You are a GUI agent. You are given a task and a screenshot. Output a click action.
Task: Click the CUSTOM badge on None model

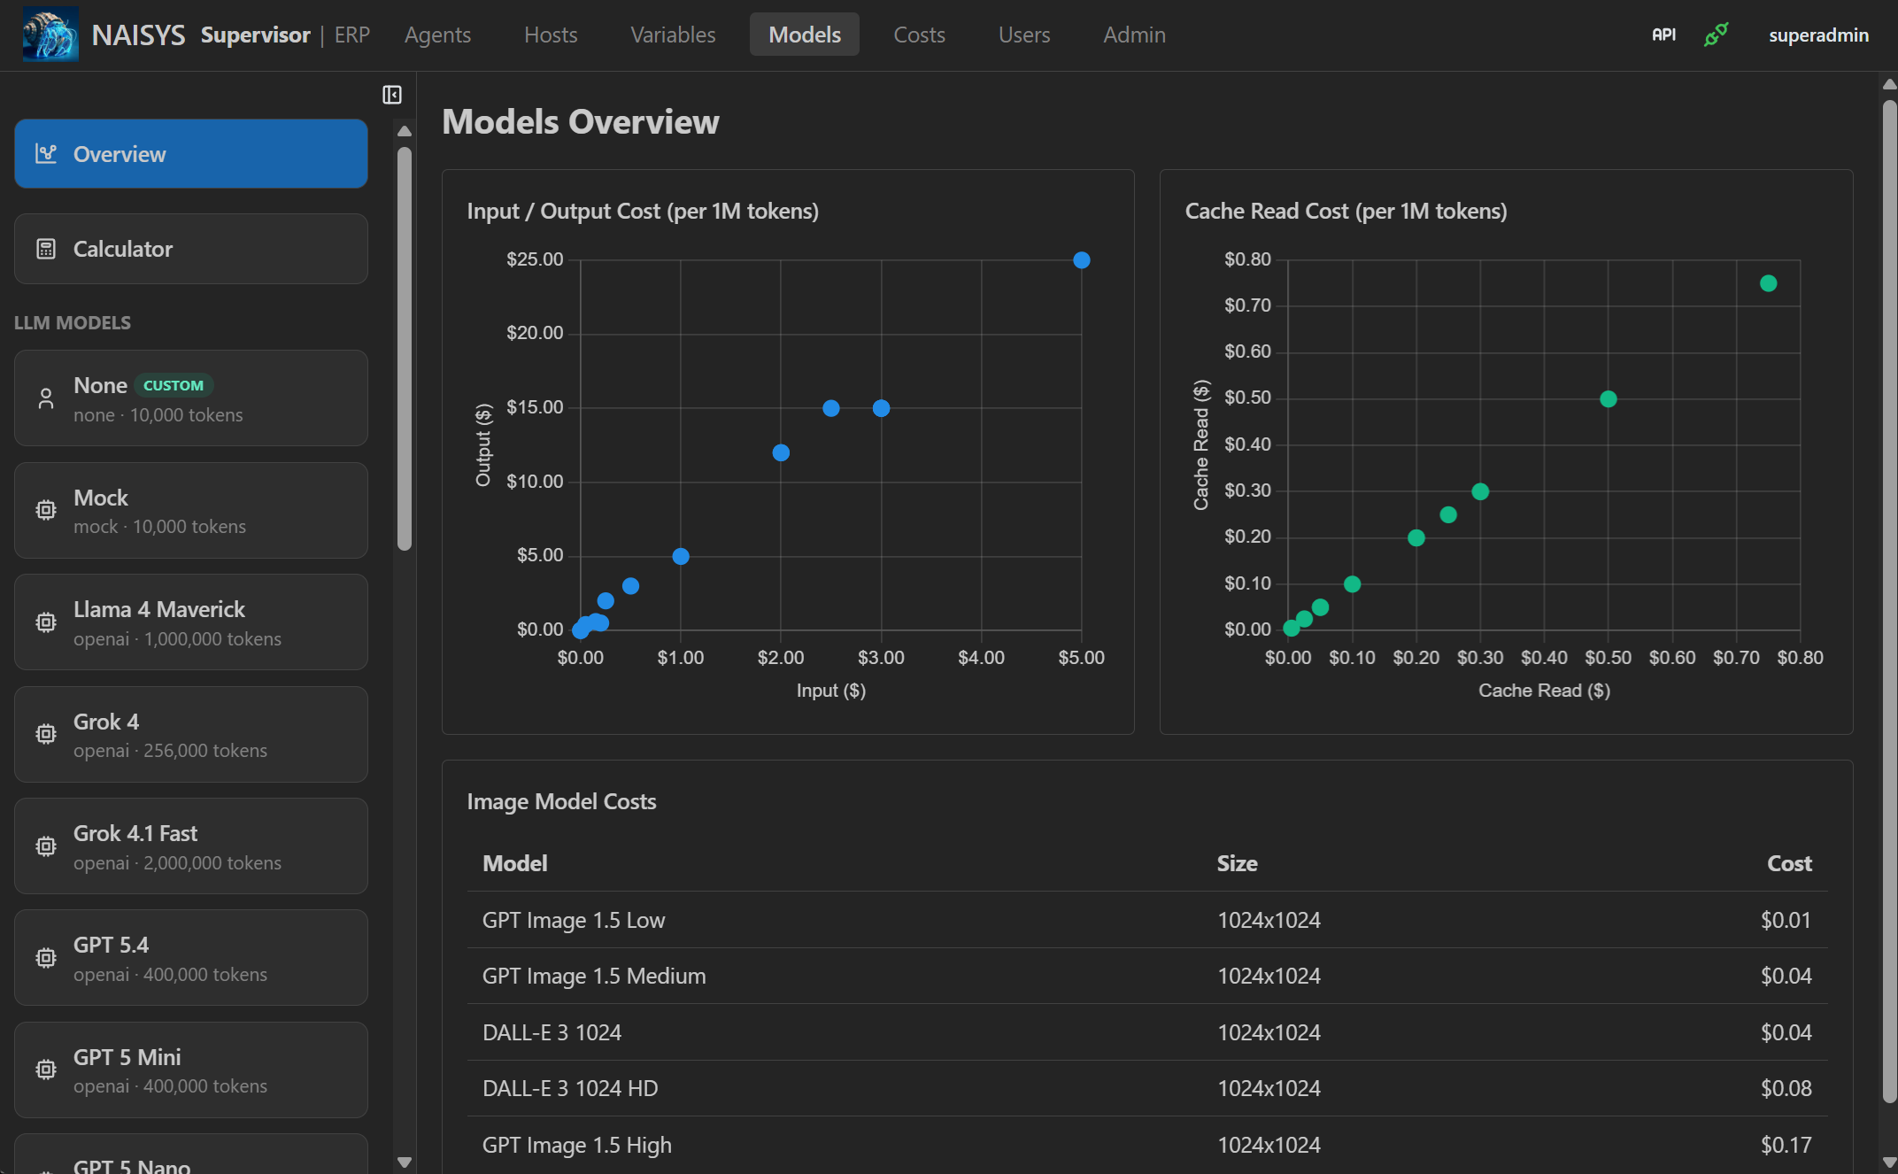click(174, 385)
